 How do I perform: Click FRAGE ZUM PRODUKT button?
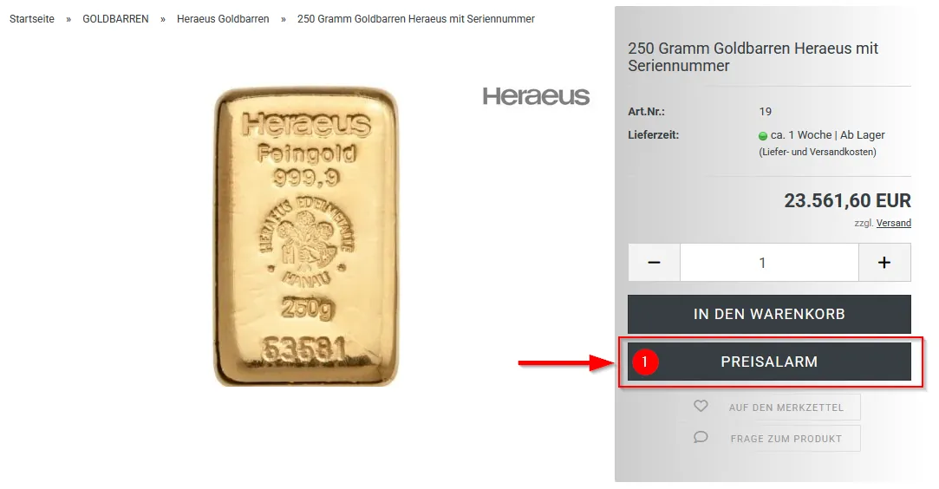click(776, 439)
